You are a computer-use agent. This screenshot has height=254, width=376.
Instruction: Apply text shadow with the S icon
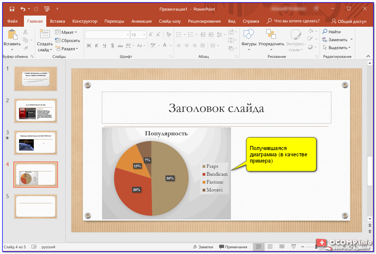pyautogui.click(x=112, y=46)
